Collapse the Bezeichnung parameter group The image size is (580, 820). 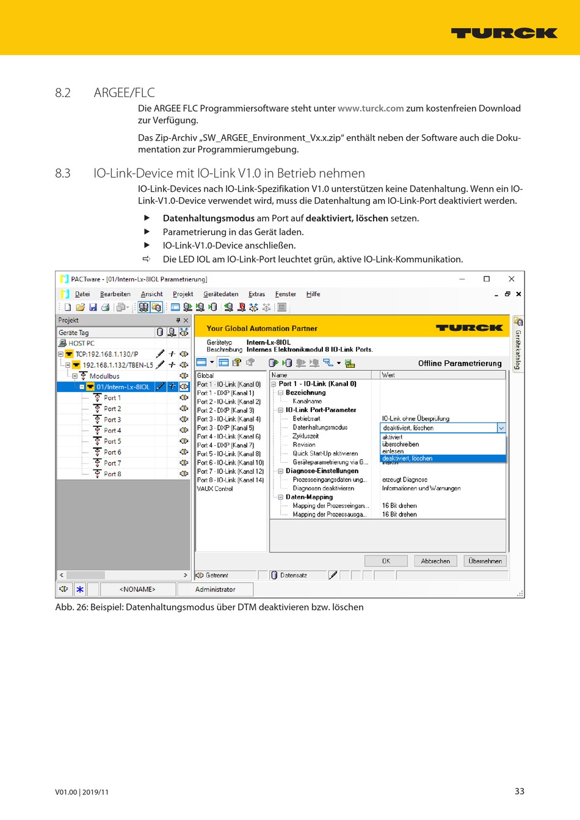pos(281,393)
